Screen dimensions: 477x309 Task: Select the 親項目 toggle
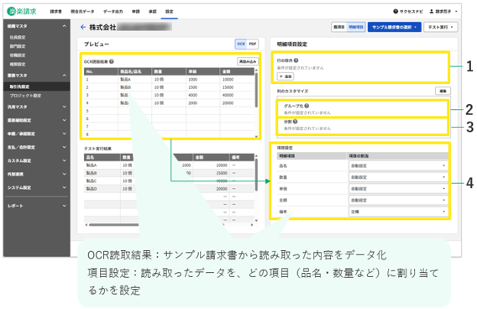(x=339, y=27)
